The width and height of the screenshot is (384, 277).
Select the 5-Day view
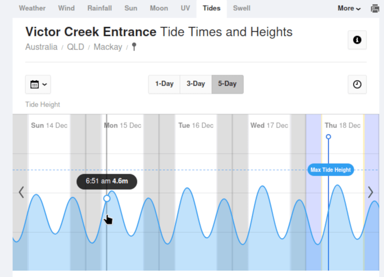pyautogui.click(x=227, y=84)
